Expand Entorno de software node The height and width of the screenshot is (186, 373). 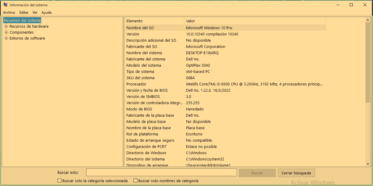click(x=6, y=38)
